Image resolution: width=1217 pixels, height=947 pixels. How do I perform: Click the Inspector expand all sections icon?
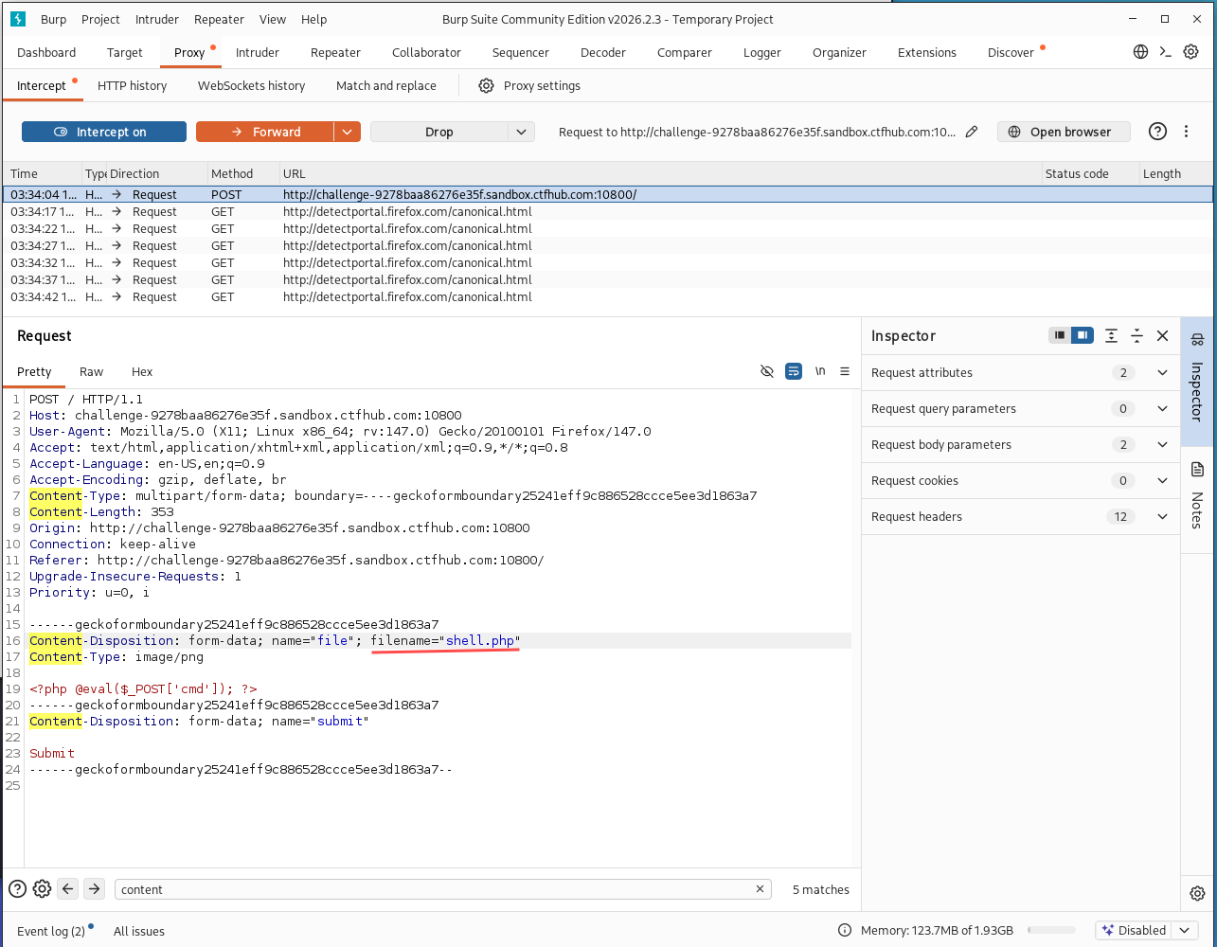click(1111, 335)
